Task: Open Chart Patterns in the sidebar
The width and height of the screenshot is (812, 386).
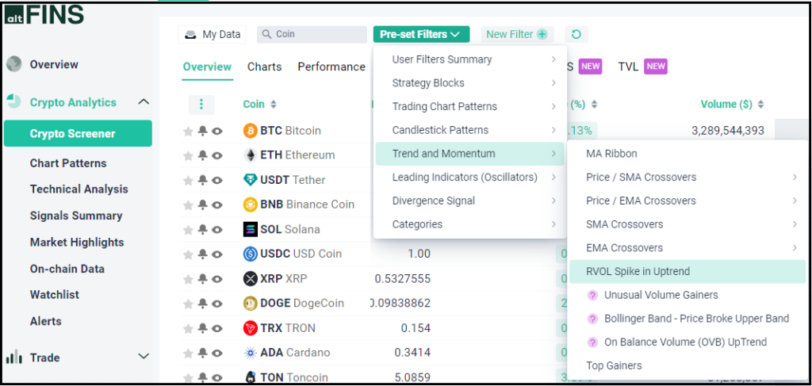Action: [x=68, y=163]
